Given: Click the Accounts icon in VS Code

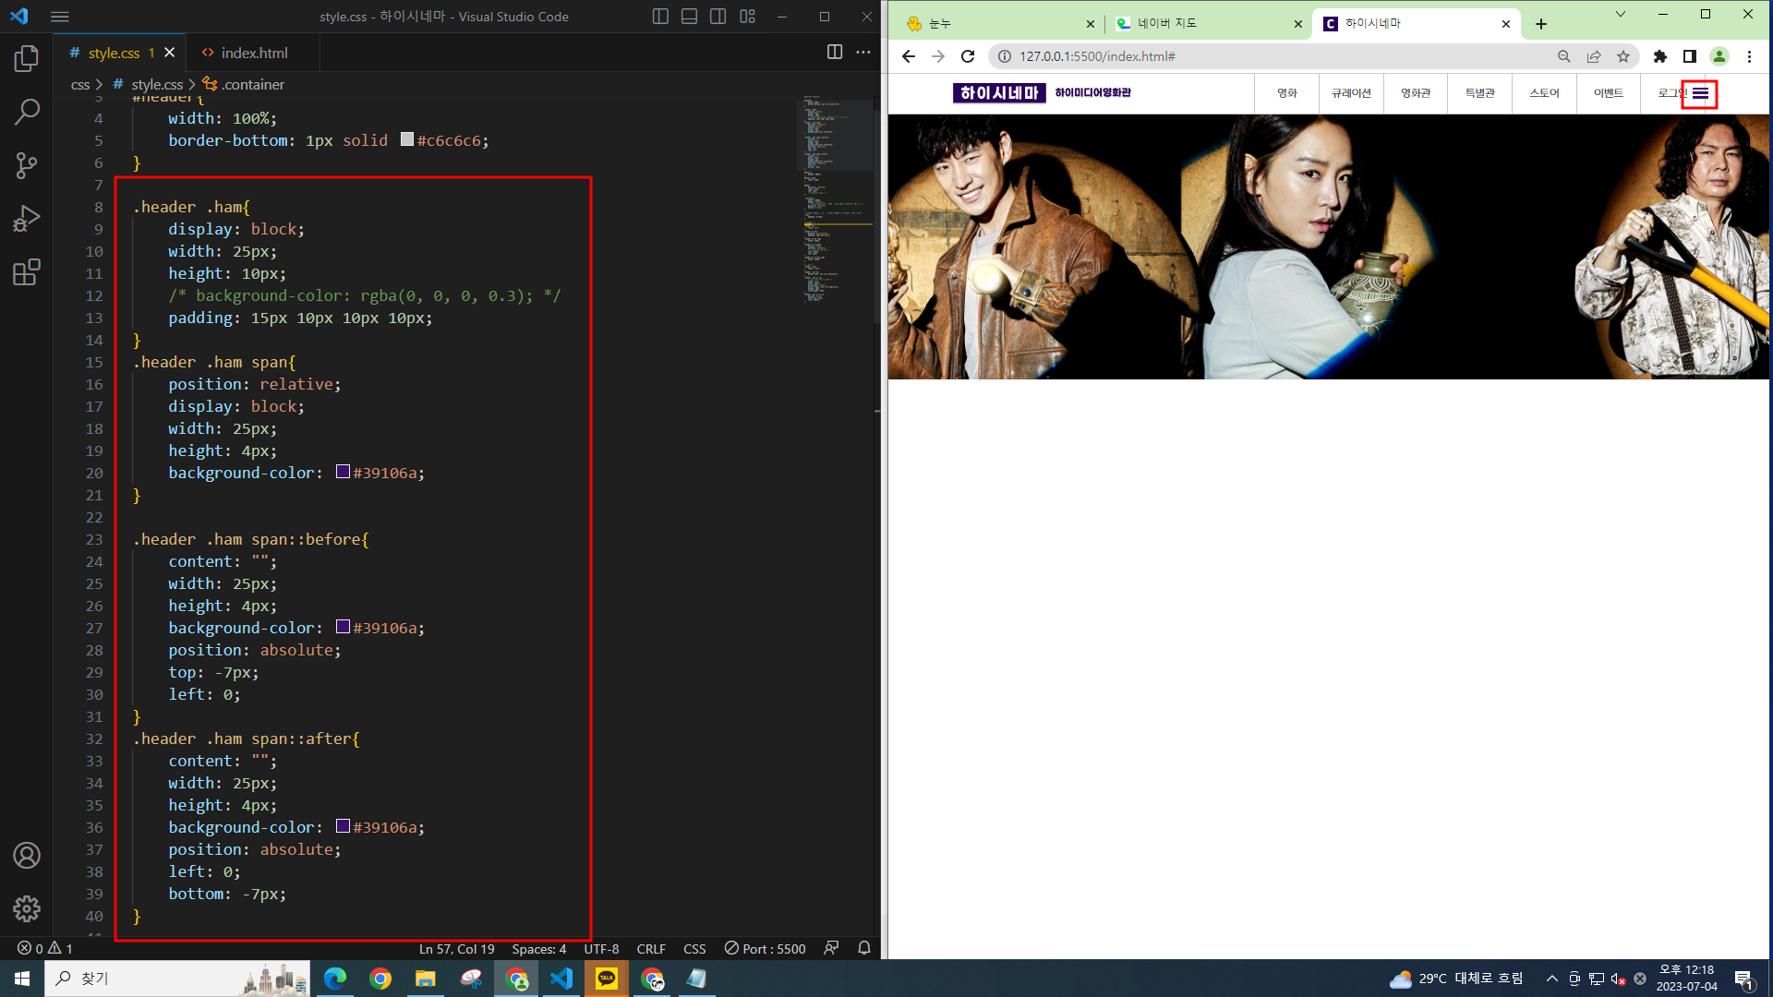Looking at the screenshot, I should coord(27,855).
